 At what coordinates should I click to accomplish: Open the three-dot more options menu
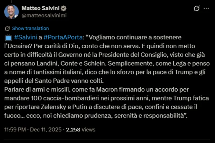point(206,9)
